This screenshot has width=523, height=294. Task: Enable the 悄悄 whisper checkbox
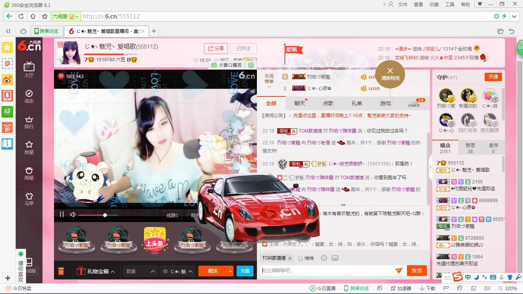tap(301, 258)
